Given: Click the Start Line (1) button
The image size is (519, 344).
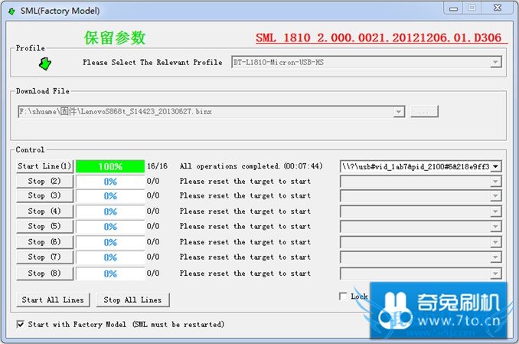Looking at the screenshot, I should point(44,166).
